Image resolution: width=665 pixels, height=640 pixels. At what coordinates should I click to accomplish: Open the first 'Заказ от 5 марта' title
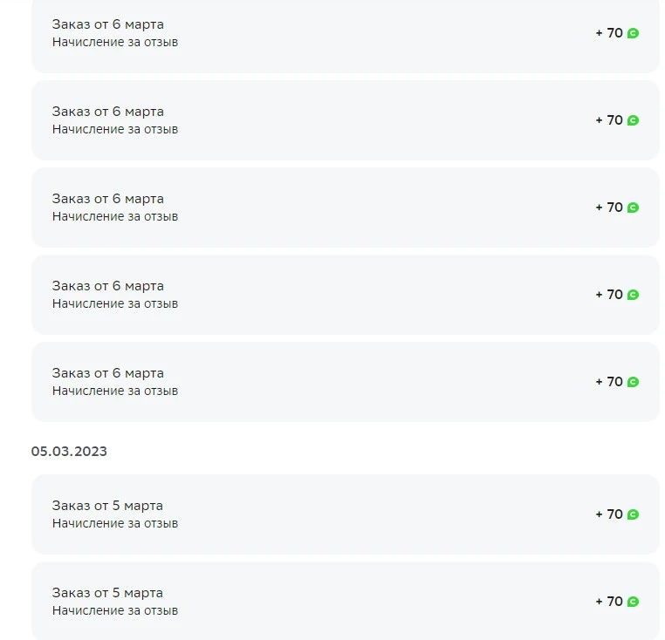(107, 506)
